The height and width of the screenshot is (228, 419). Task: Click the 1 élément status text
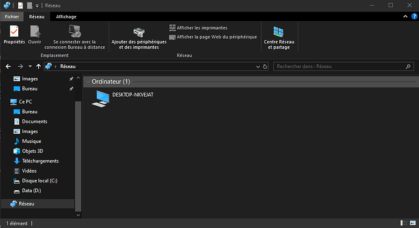click(17, 223)
